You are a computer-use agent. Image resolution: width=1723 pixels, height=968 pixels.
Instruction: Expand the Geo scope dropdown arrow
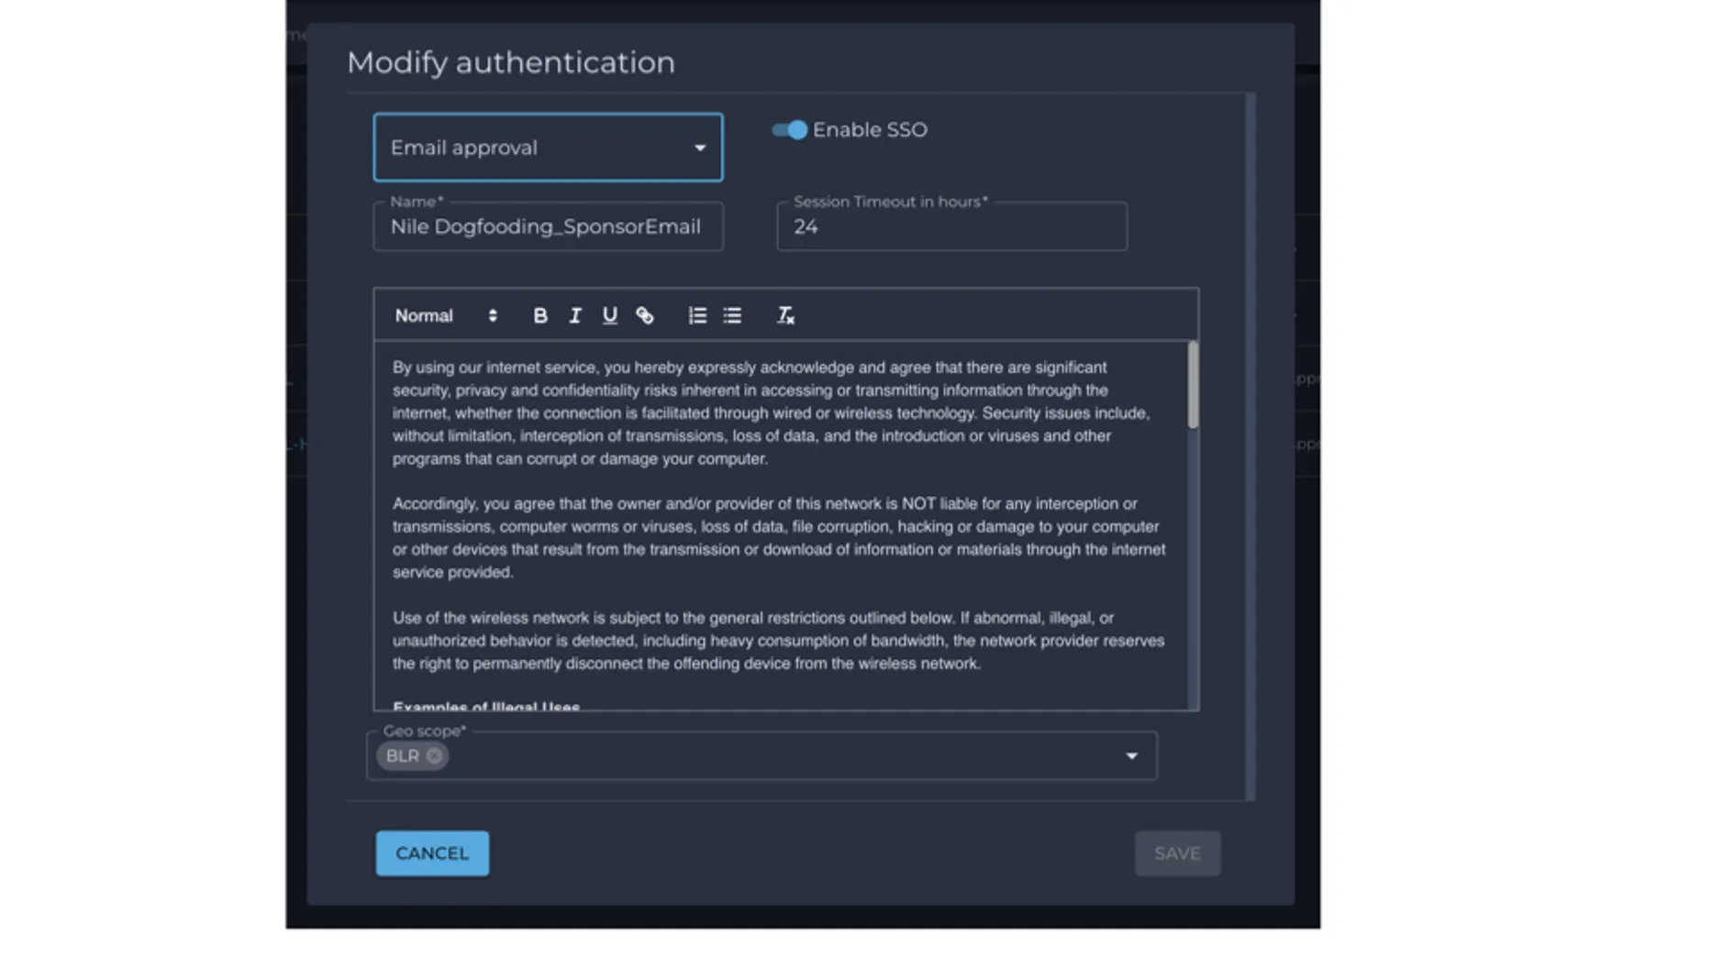pyautogui.click(x=1131, y=756)
